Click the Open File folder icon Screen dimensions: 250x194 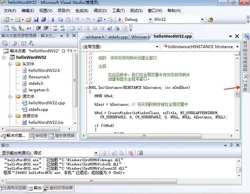click(x=29, y=20)
